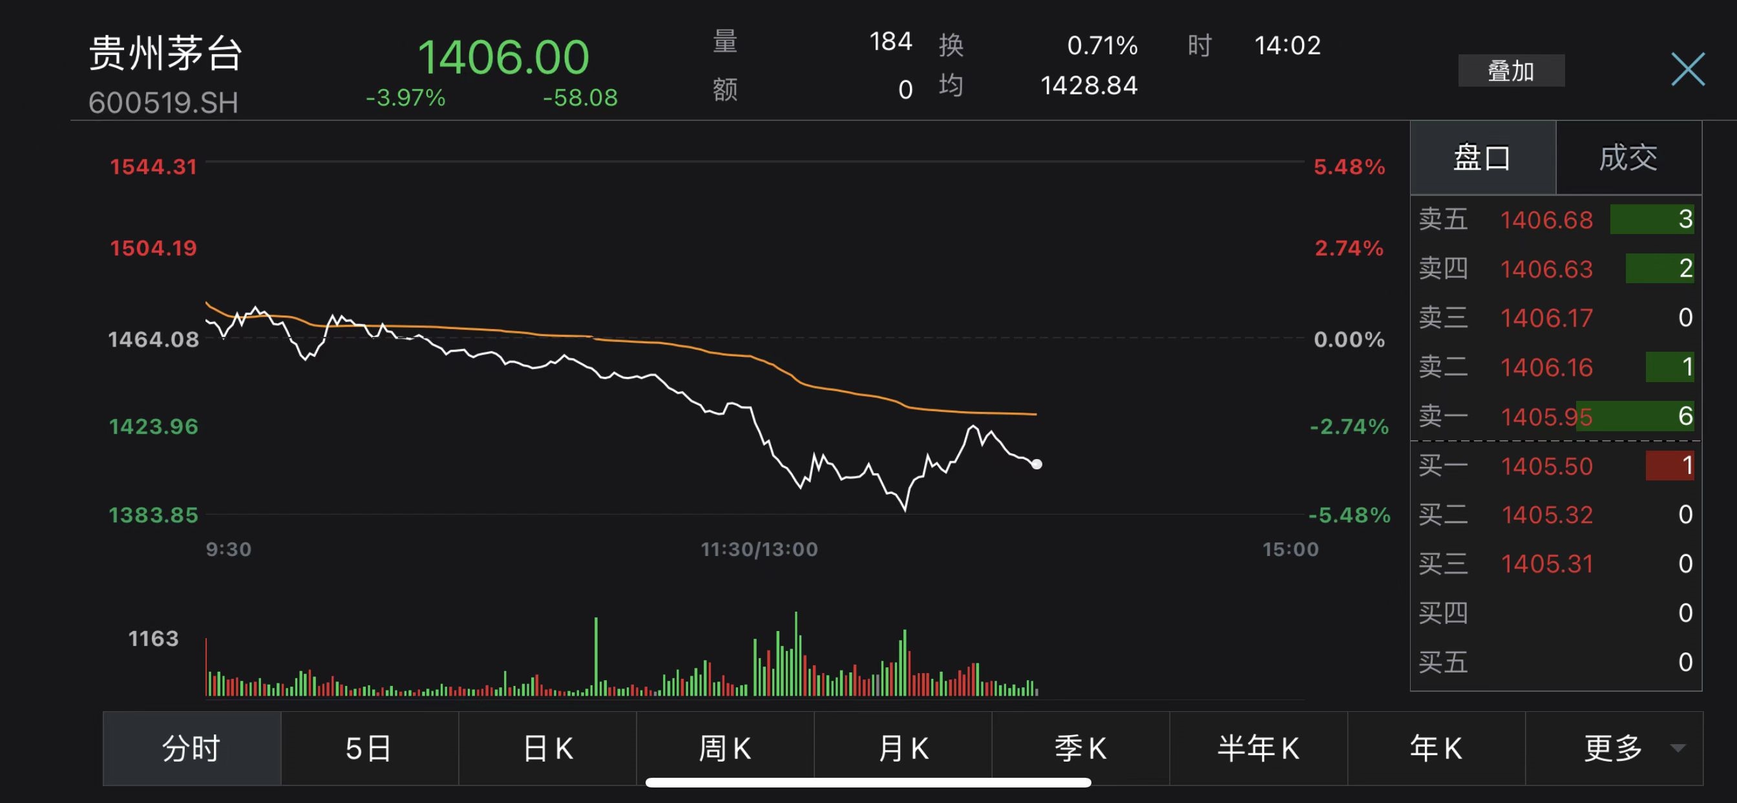Tap the 叠加 overlay button
1737x803 pixels.
coord(1510,71)
